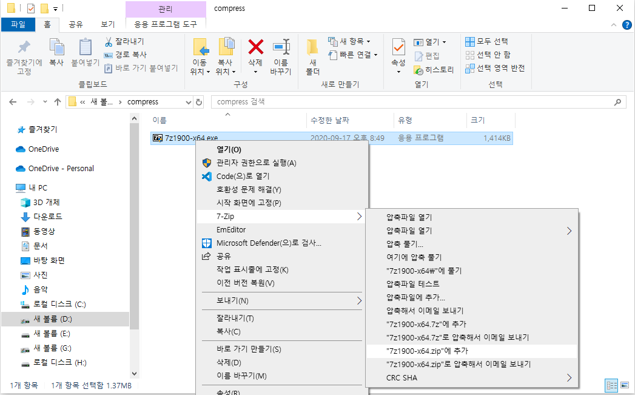
Task: Click the Help question mark icon
Action: pyautogui.click(x=627, y=25)
